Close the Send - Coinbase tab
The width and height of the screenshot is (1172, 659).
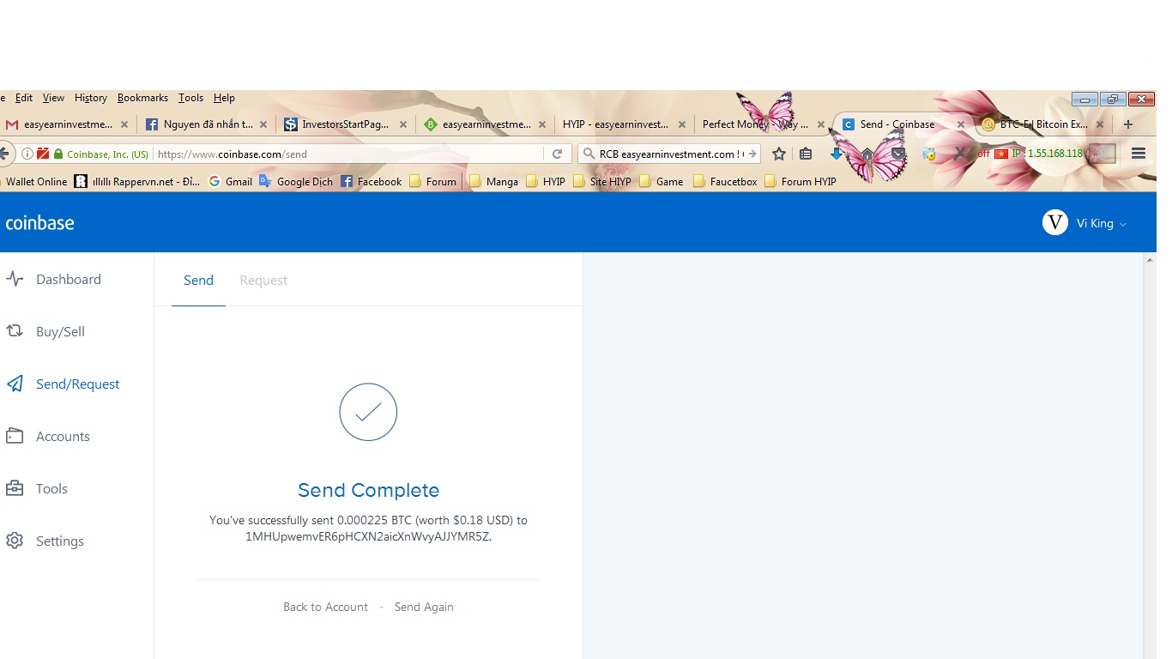961,124
